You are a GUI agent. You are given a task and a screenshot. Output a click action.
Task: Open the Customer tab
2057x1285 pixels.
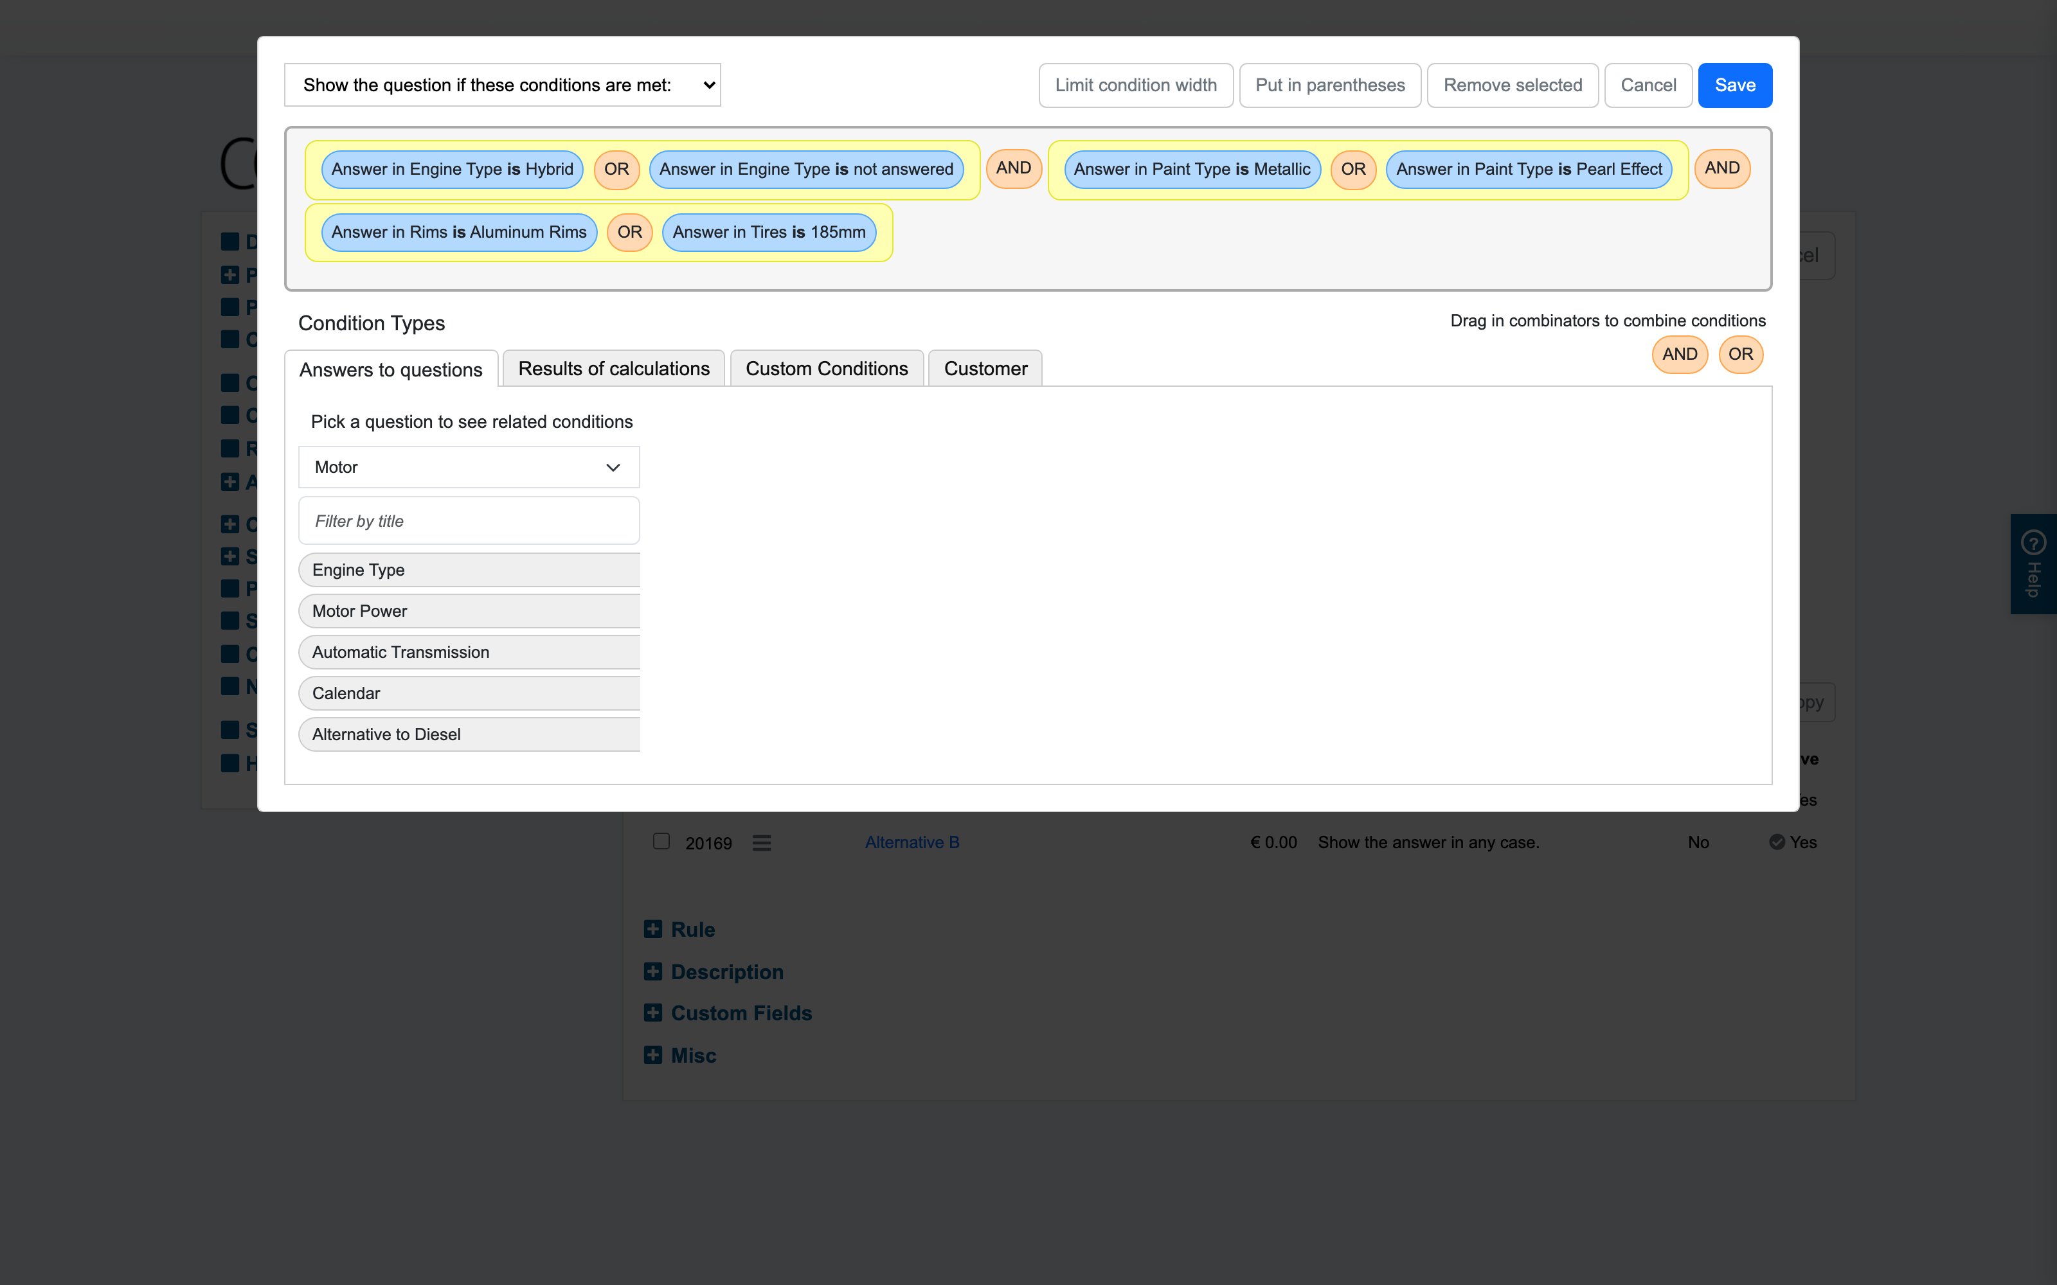[x=985, y=368]
